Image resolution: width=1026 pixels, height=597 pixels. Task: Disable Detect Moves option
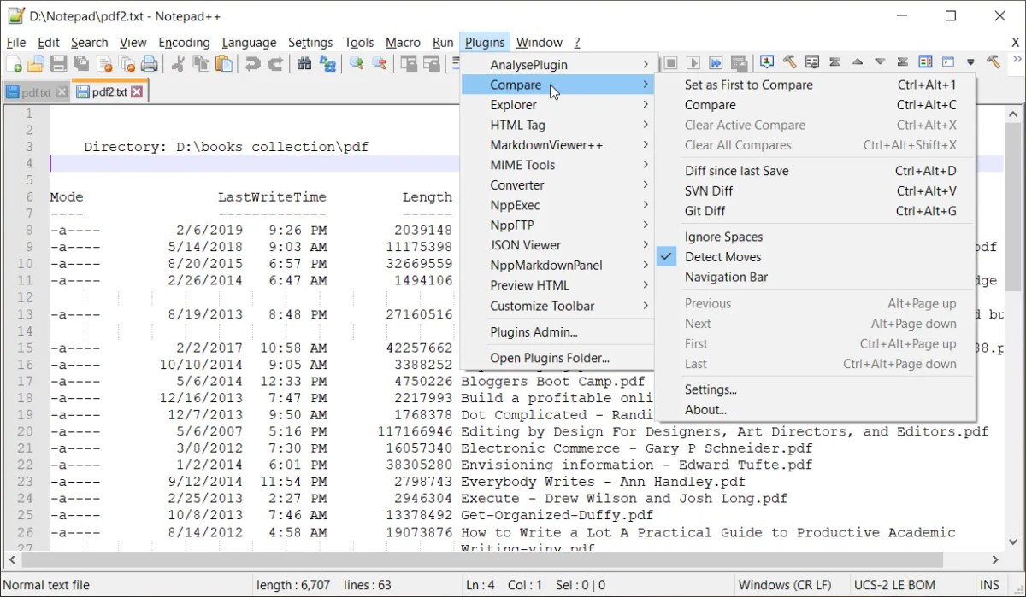pyautogui.click(x=723, y=256)
